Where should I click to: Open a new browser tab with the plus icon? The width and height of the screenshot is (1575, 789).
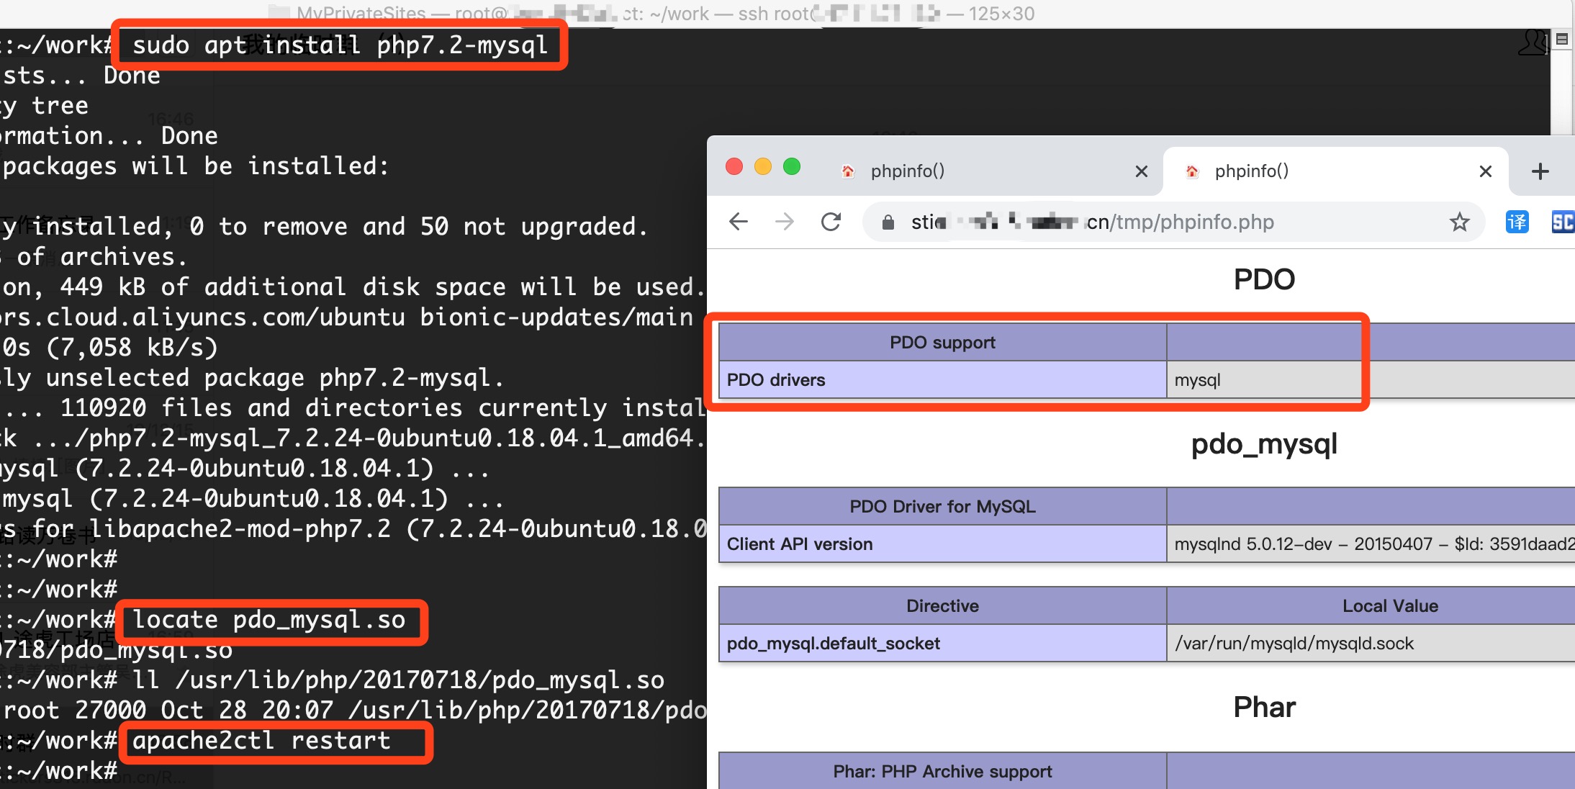pyautogui.click(x=1541, y=171)
